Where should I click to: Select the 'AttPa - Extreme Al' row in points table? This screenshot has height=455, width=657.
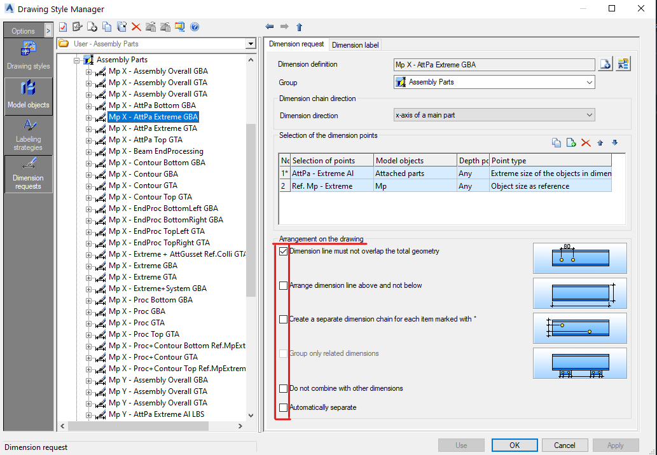click(445, 173)
